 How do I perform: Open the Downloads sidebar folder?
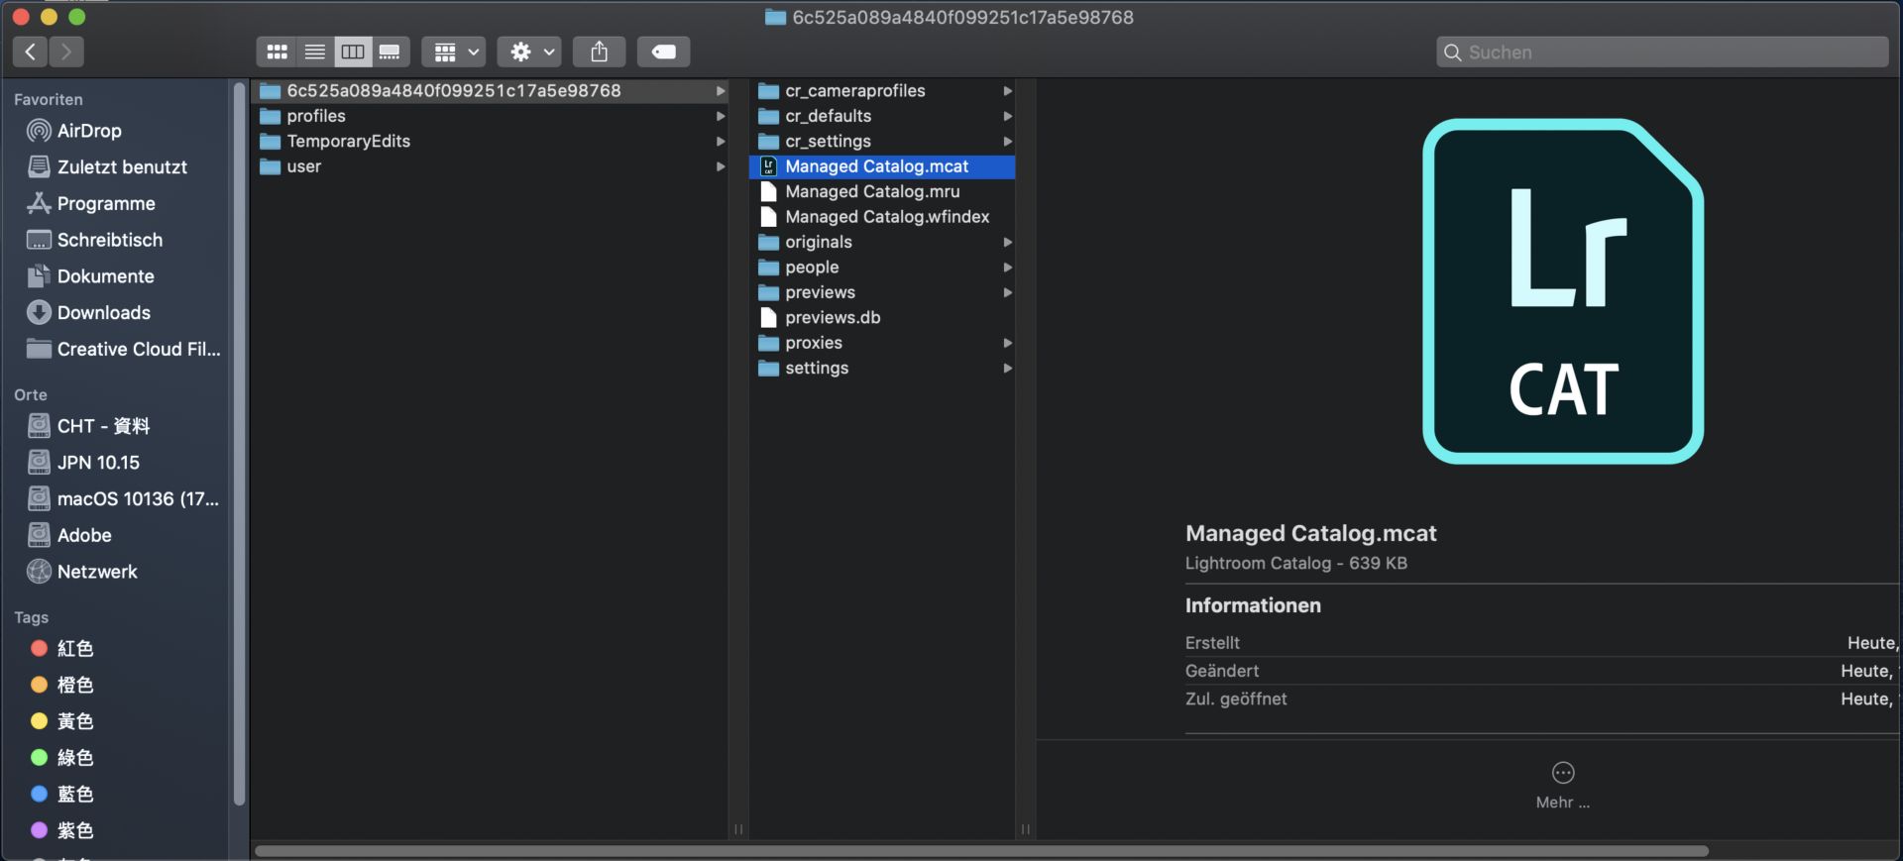pyautogui.click(x=103, y=313)
